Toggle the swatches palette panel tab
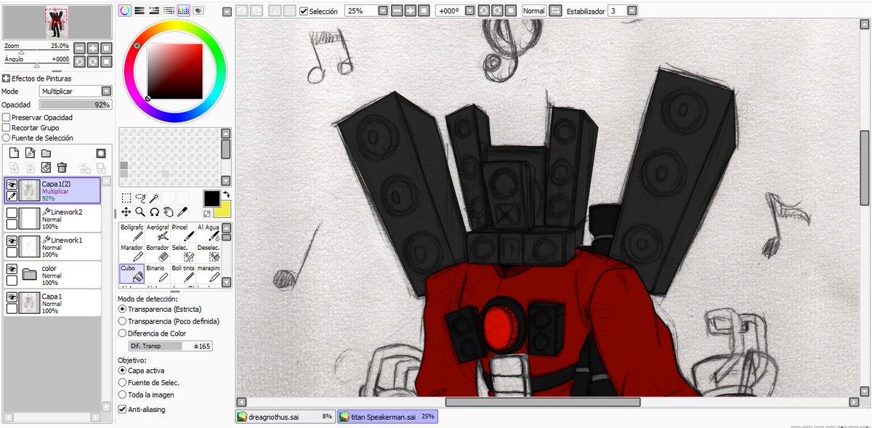Screen dimensions: 872x428 (x=183, y=11)
